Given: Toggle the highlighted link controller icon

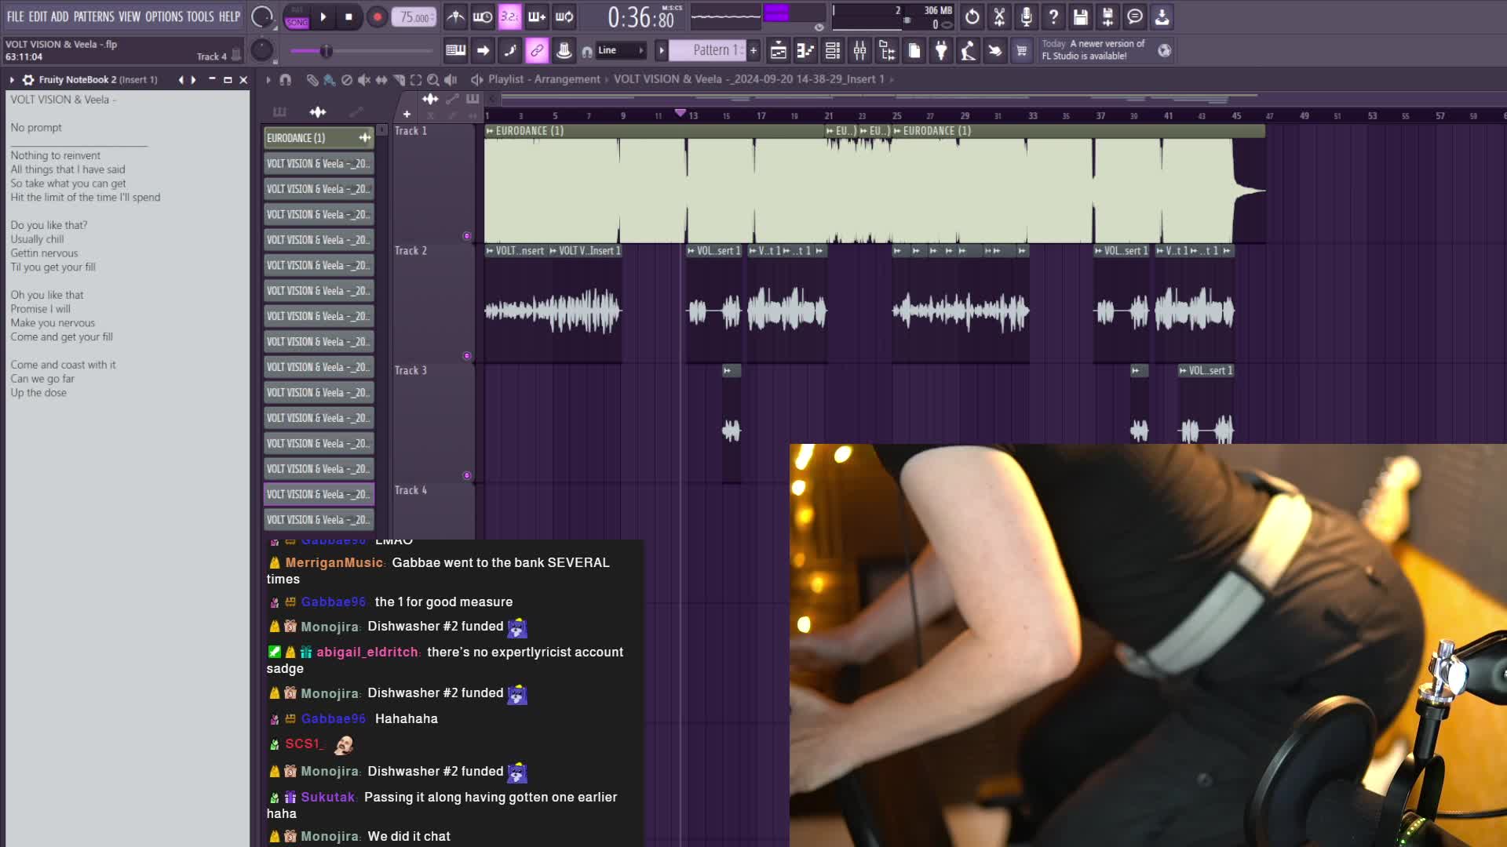Looking at the screenshot, I should [537, 50].
